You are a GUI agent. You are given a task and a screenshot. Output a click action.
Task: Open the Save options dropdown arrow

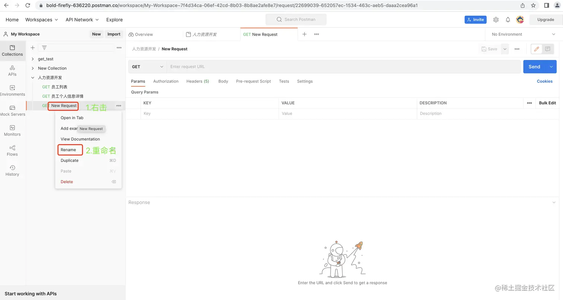click(x=505, y=49)
